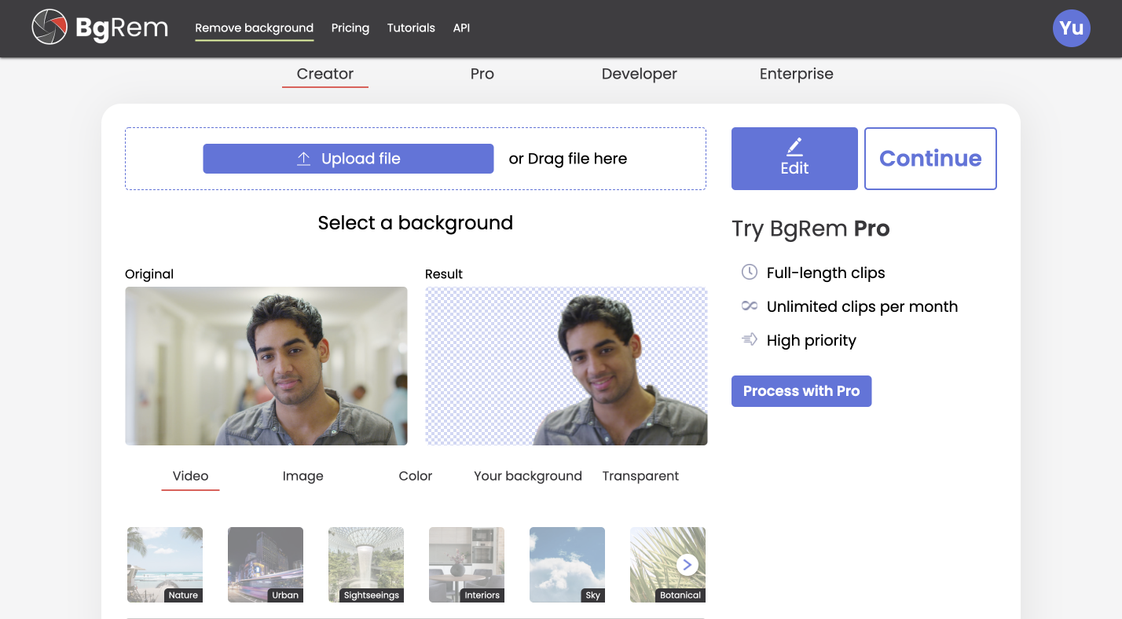Switch to the Pro plan tab
The width and height of the screenshot is (1122, 619).
[x=482, y=74]
